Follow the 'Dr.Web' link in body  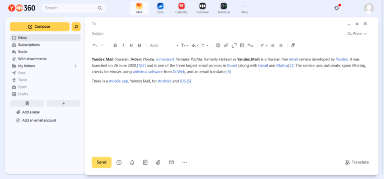coord(179,72)
